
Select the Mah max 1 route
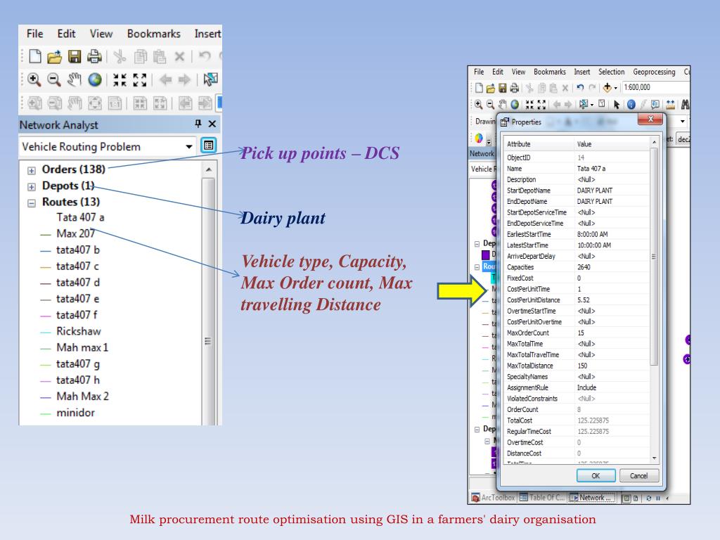(x=82, y=347)
